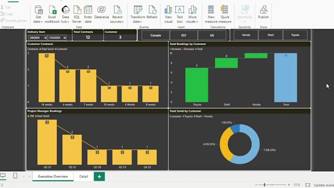Screen dimensions: 334x188
Task: Click the Customer Contracts chart title
Action: coord(40,44)
